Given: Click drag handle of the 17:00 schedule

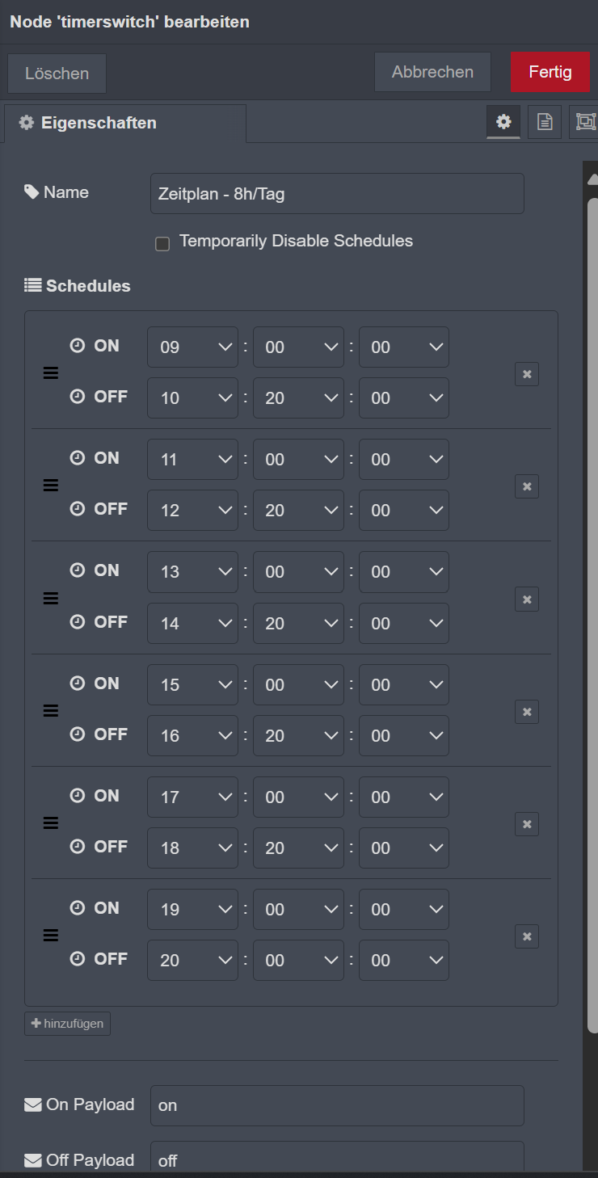Looking at the screenshot, I should coord(50,822).
